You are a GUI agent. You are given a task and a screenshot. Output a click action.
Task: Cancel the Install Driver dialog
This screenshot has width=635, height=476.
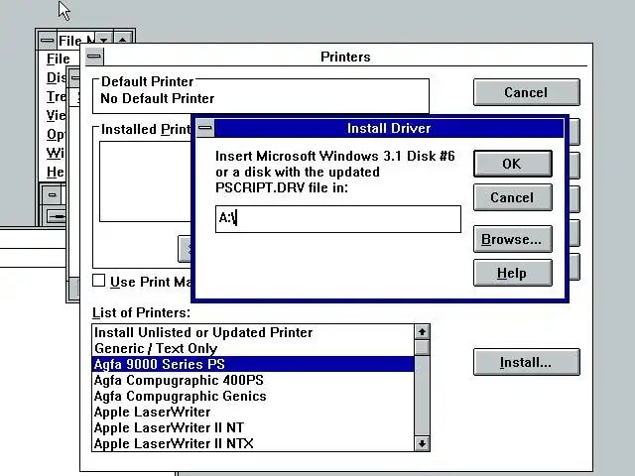[512, 197]
